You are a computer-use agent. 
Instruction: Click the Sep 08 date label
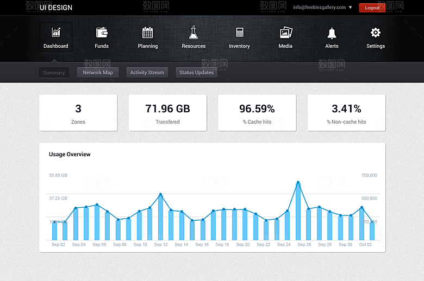click(x=120, y=245)
